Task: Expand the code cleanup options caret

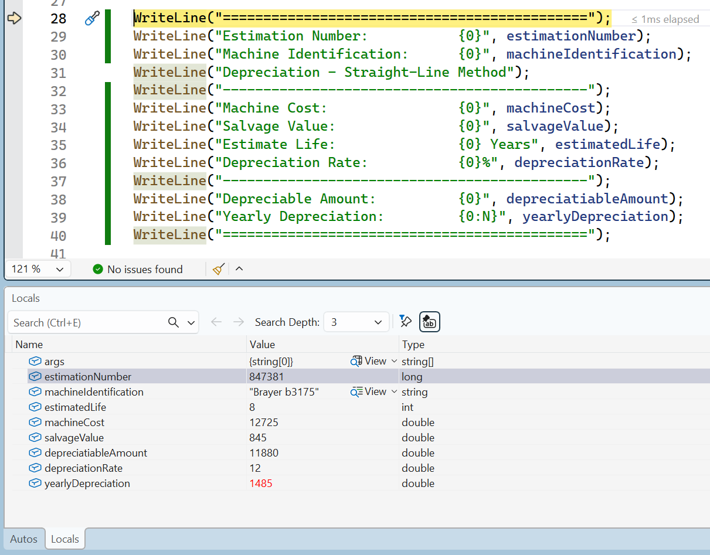Action: [x=239, y=269]
